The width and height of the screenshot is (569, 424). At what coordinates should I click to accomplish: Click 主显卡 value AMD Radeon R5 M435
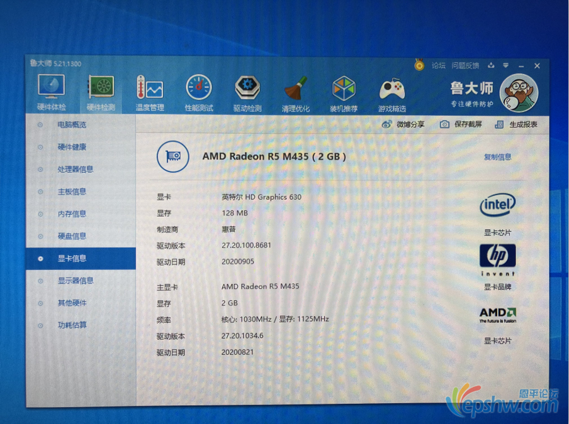(260, 286)
